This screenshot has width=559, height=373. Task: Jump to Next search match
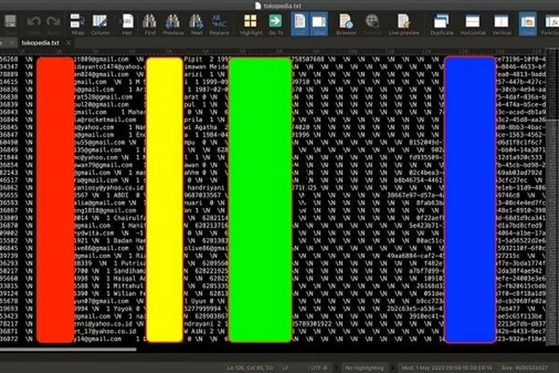point(197,24)
